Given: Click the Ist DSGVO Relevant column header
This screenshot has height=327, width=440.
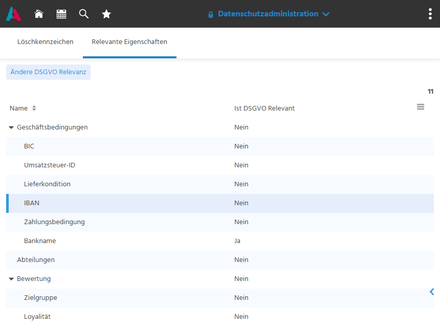Looking at the screenshot, I should tap(265, 108).
